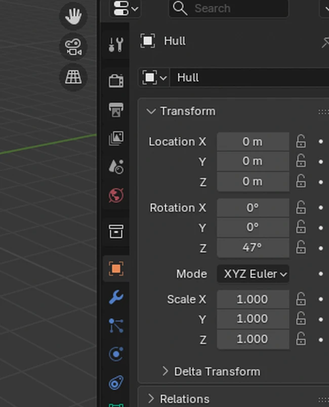The height and width of the screenshot is (407, 329).
Task: Animate Scale Y keyframe dot
Action: coord(321,320)
